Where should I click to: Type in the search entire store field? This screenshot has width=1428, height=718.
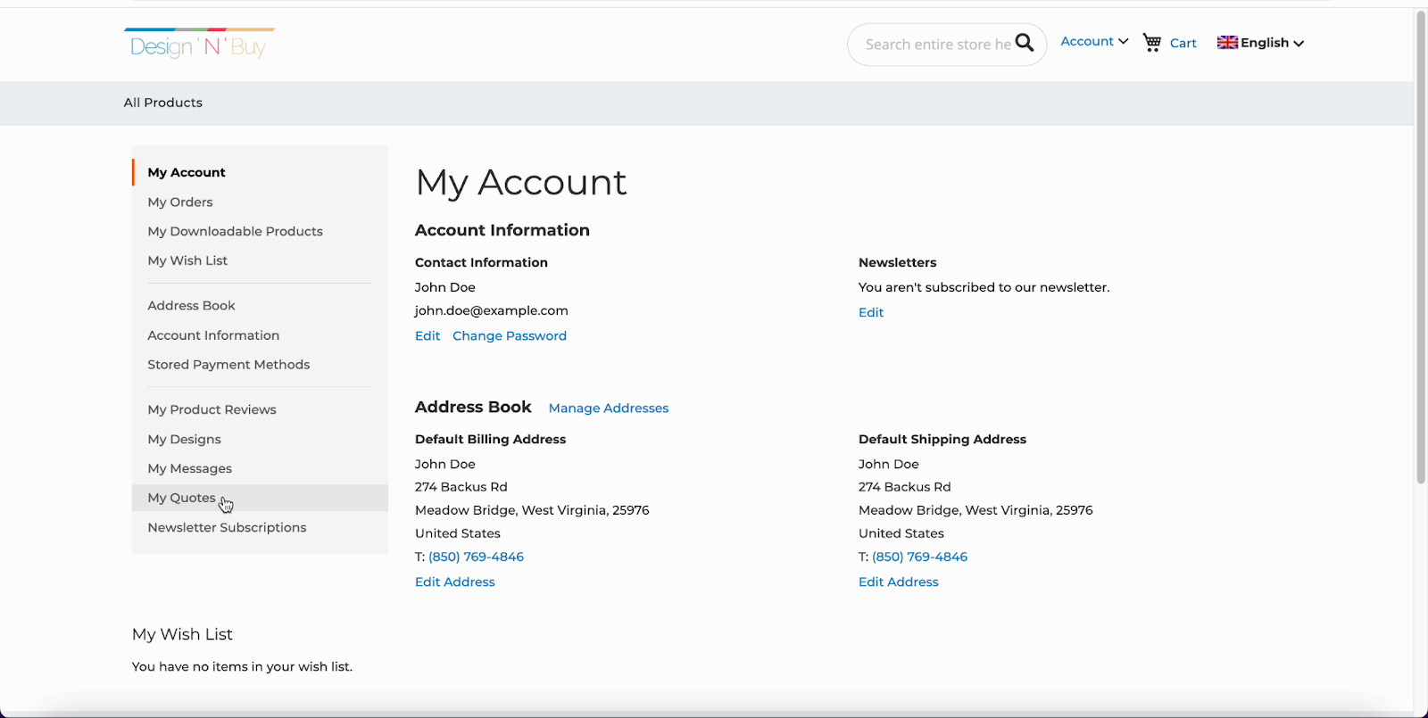click(936, 45)
